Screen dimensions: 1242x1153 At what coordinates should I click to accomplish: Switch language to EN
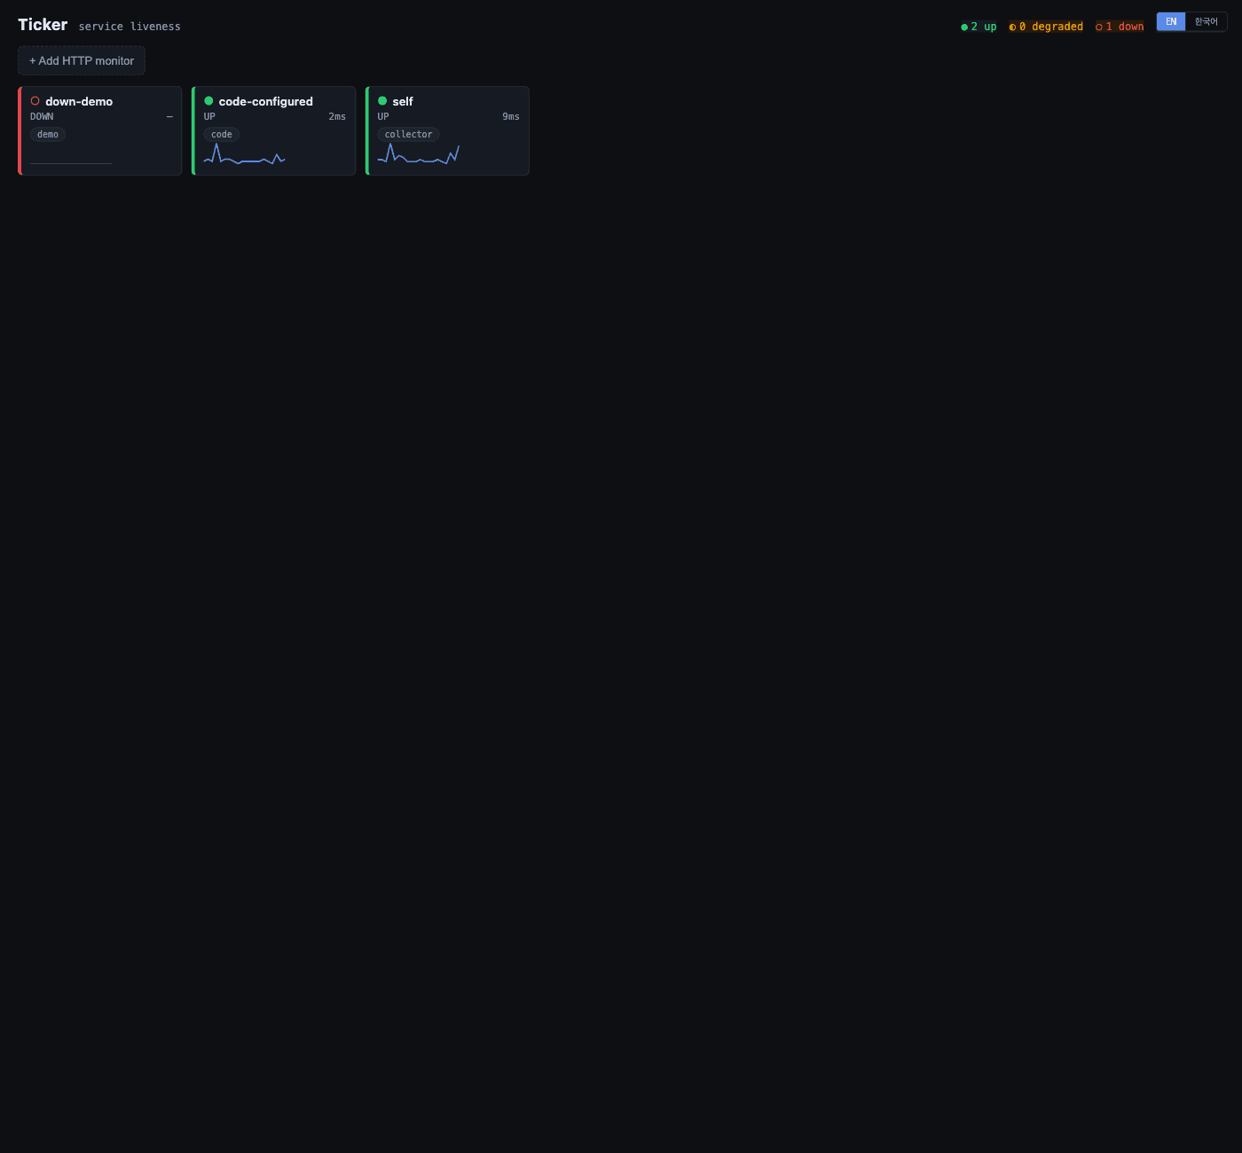click(1171, 21)
